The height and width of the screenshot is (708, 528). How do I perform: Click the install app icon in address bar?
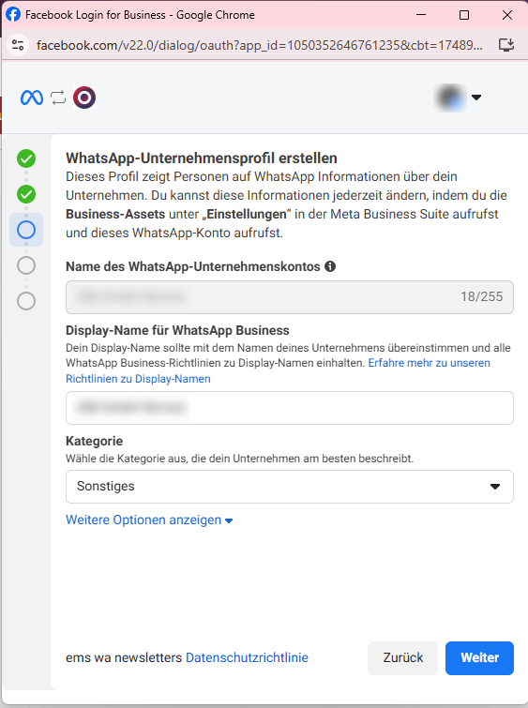tap(506, 45)
